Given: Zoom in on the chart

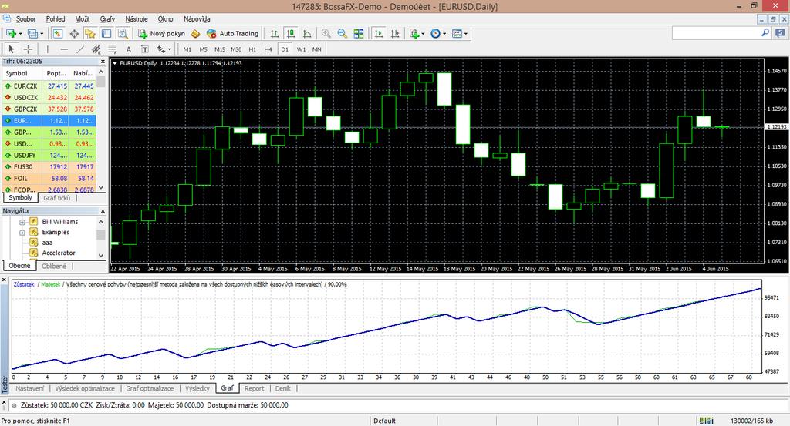Looking at the screenshot, I should (x=326, y=33).
